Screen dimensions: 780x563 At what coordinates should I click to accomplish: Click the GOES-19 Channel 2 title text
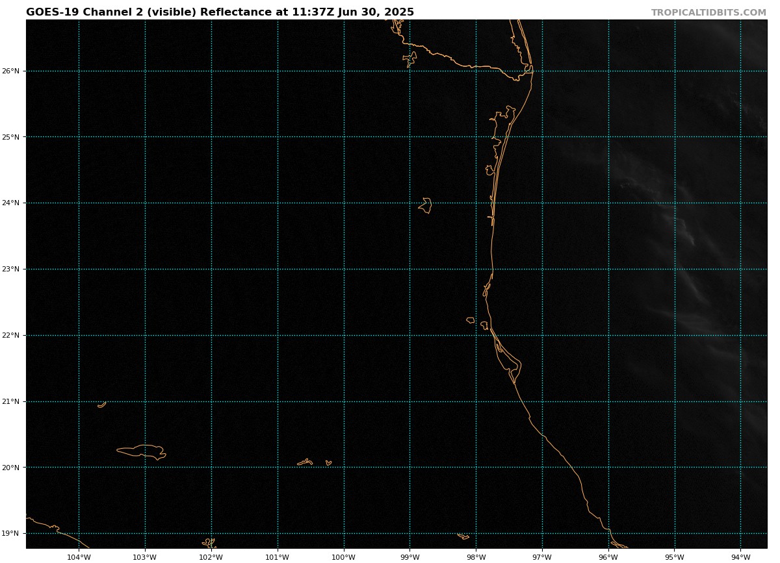[x=220, y=12]
